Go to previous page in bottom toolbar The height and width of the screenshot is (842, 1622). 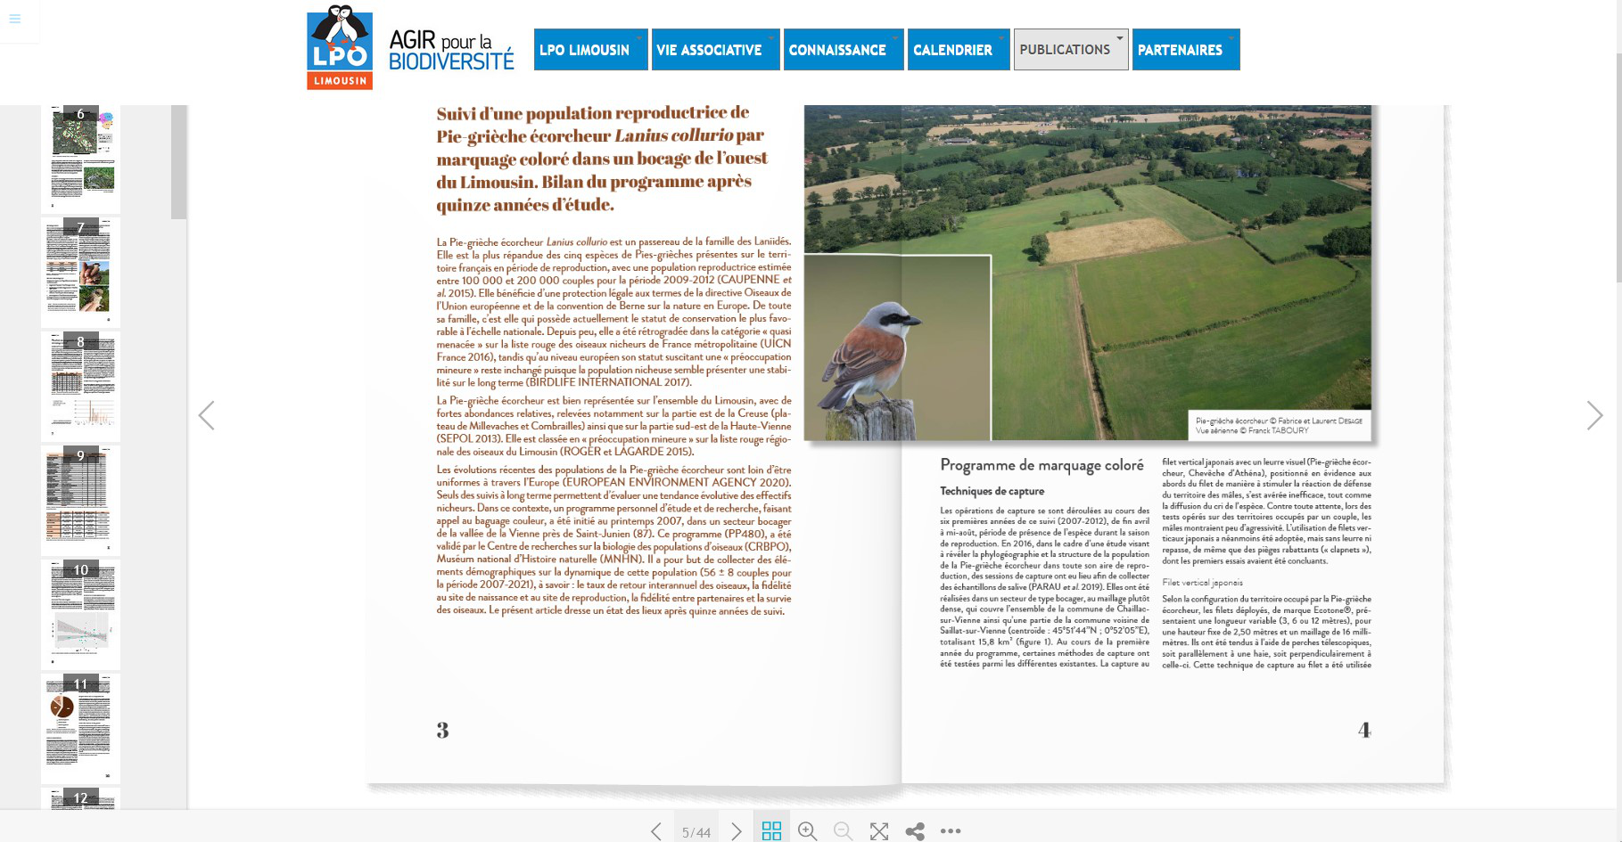click(656, 831)
